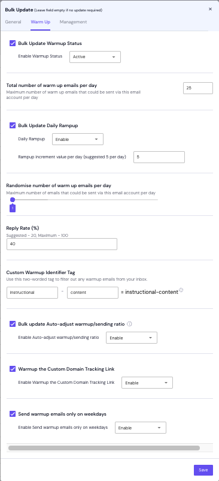Click the Save button

pos(203,470)
